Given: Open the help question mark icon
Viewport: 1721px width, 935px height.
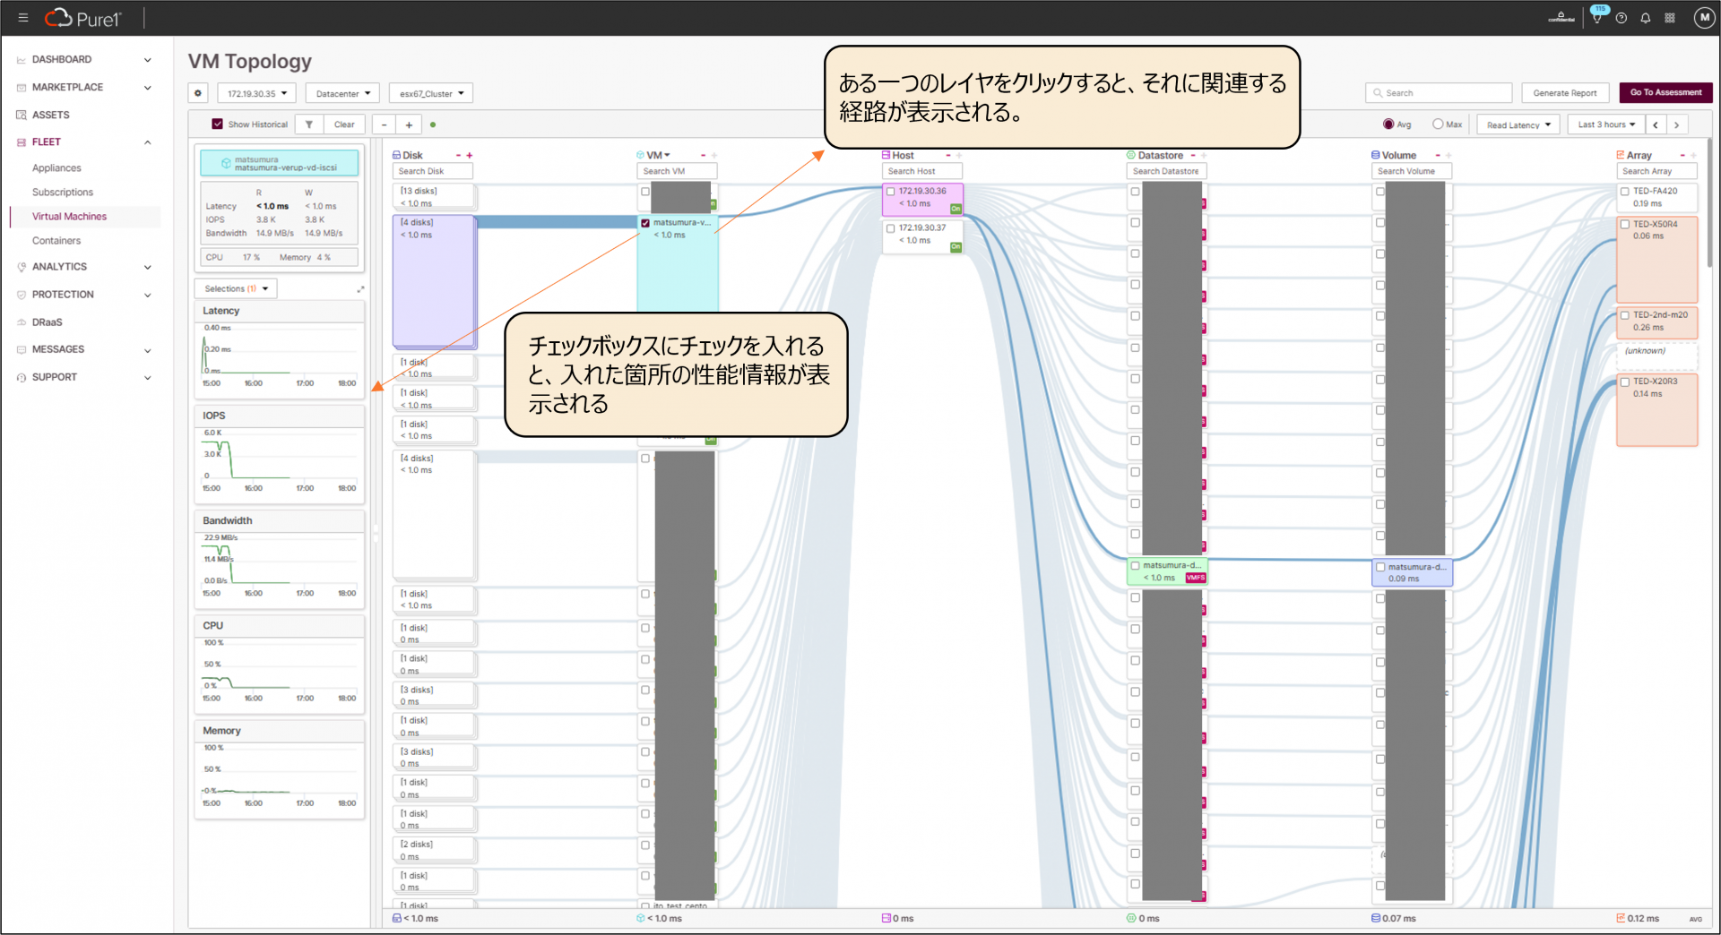Looking at the screenshot, I should pyautogui.click(x=1622, y=18).
